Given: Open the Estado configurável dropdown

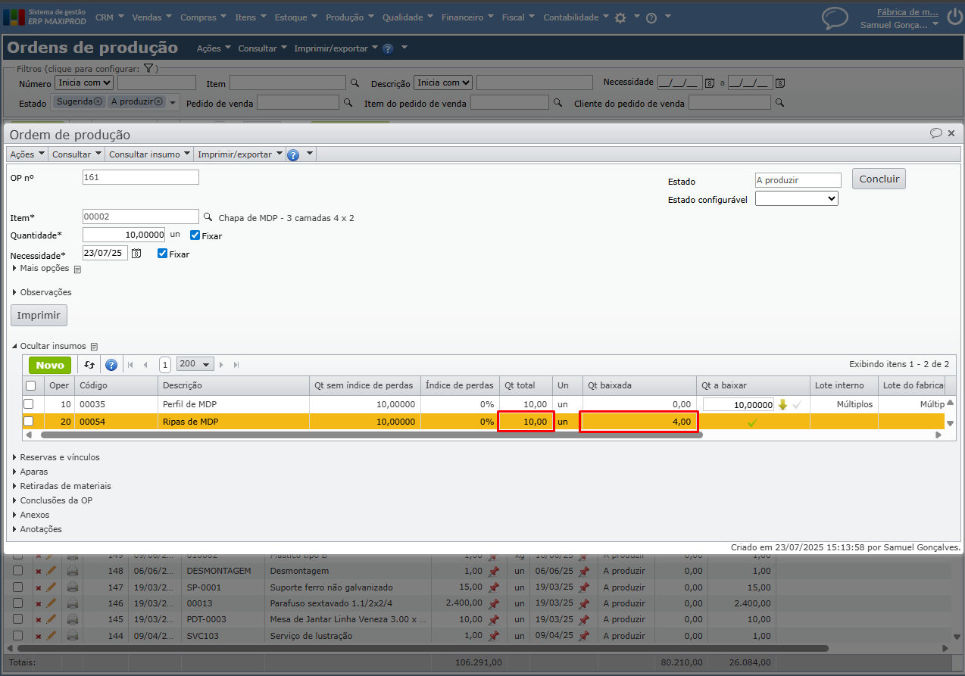Looking at the screenshot, I should point(797,199).
